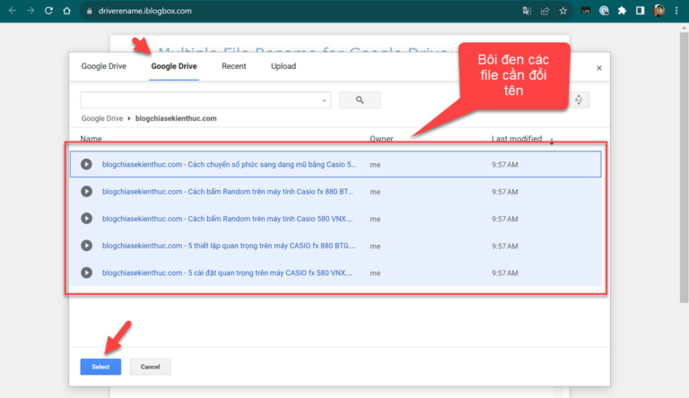Switch to first Google Drive tab
This screenshot has height=398, width=689.
coord(104,66)
